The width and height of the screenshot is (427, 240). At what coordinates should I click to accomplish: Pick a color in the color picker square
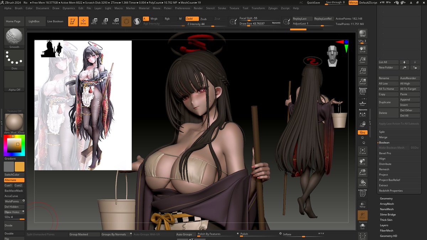pyautogui.click(x=14, y=145)
